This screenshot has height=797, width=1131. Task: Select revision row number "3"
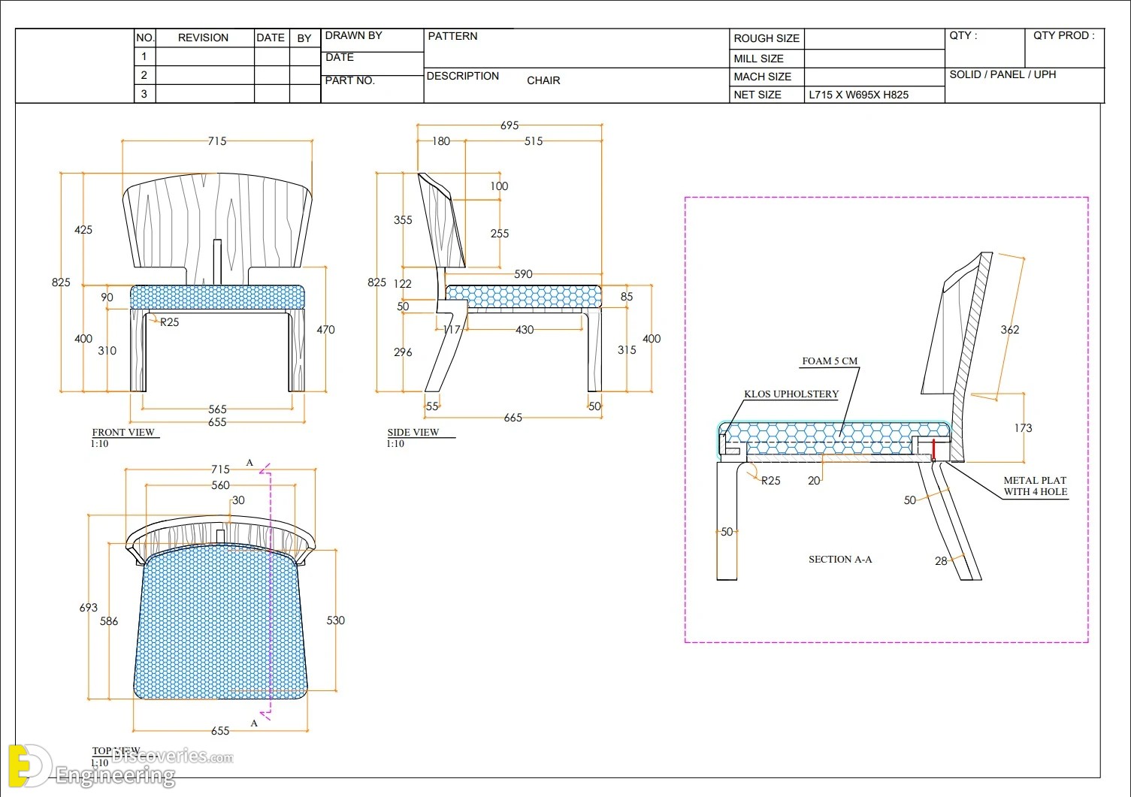click(144, 94)
